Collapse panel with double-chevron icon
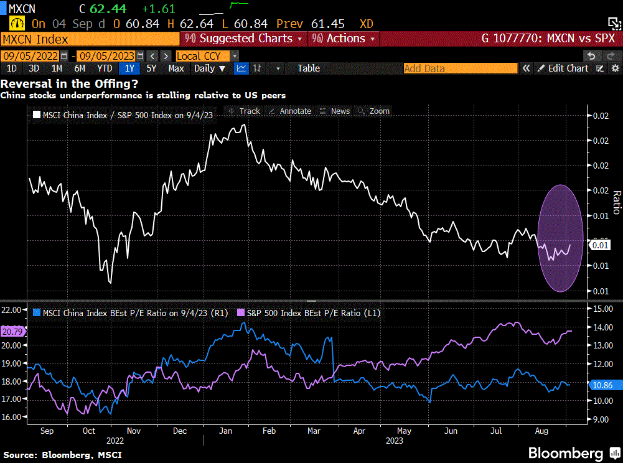The image size is (623, 463). tap(526, 68)
